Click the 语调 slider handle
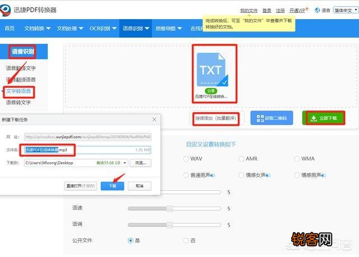Screen dimensions: 359x257 169,225
